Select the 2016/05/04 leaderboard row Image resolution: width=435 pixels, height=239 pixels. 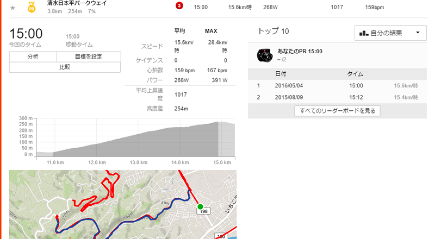337,86
